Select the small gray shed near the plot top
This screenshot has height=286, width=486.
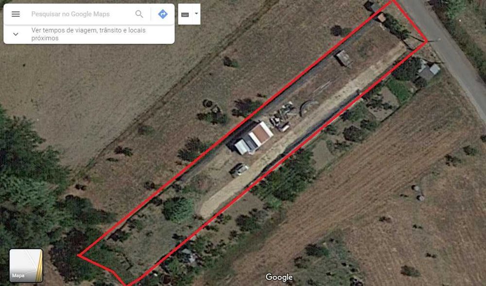tap(344, 58)
